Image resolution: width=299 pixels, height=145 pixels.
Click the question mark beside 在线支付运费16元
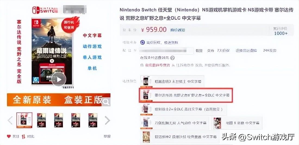pyautogui.click(x=172, y=58)
